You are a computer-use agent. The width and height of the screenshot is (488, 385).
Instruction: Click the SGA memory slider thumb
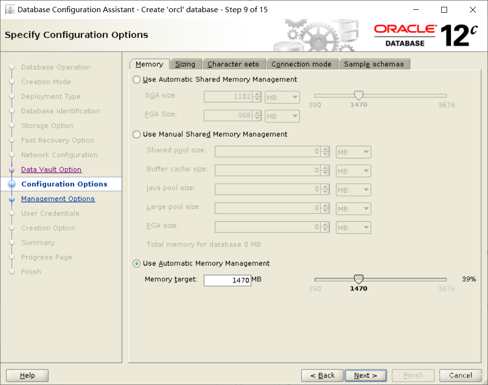(x=358, y=96)
